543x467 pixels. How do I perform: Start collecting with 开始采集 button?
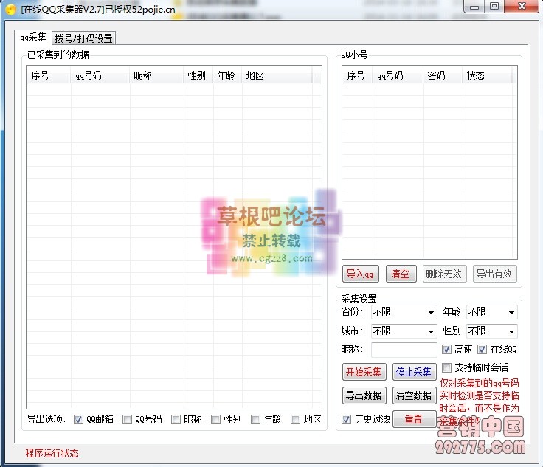[x=364, y=372]
